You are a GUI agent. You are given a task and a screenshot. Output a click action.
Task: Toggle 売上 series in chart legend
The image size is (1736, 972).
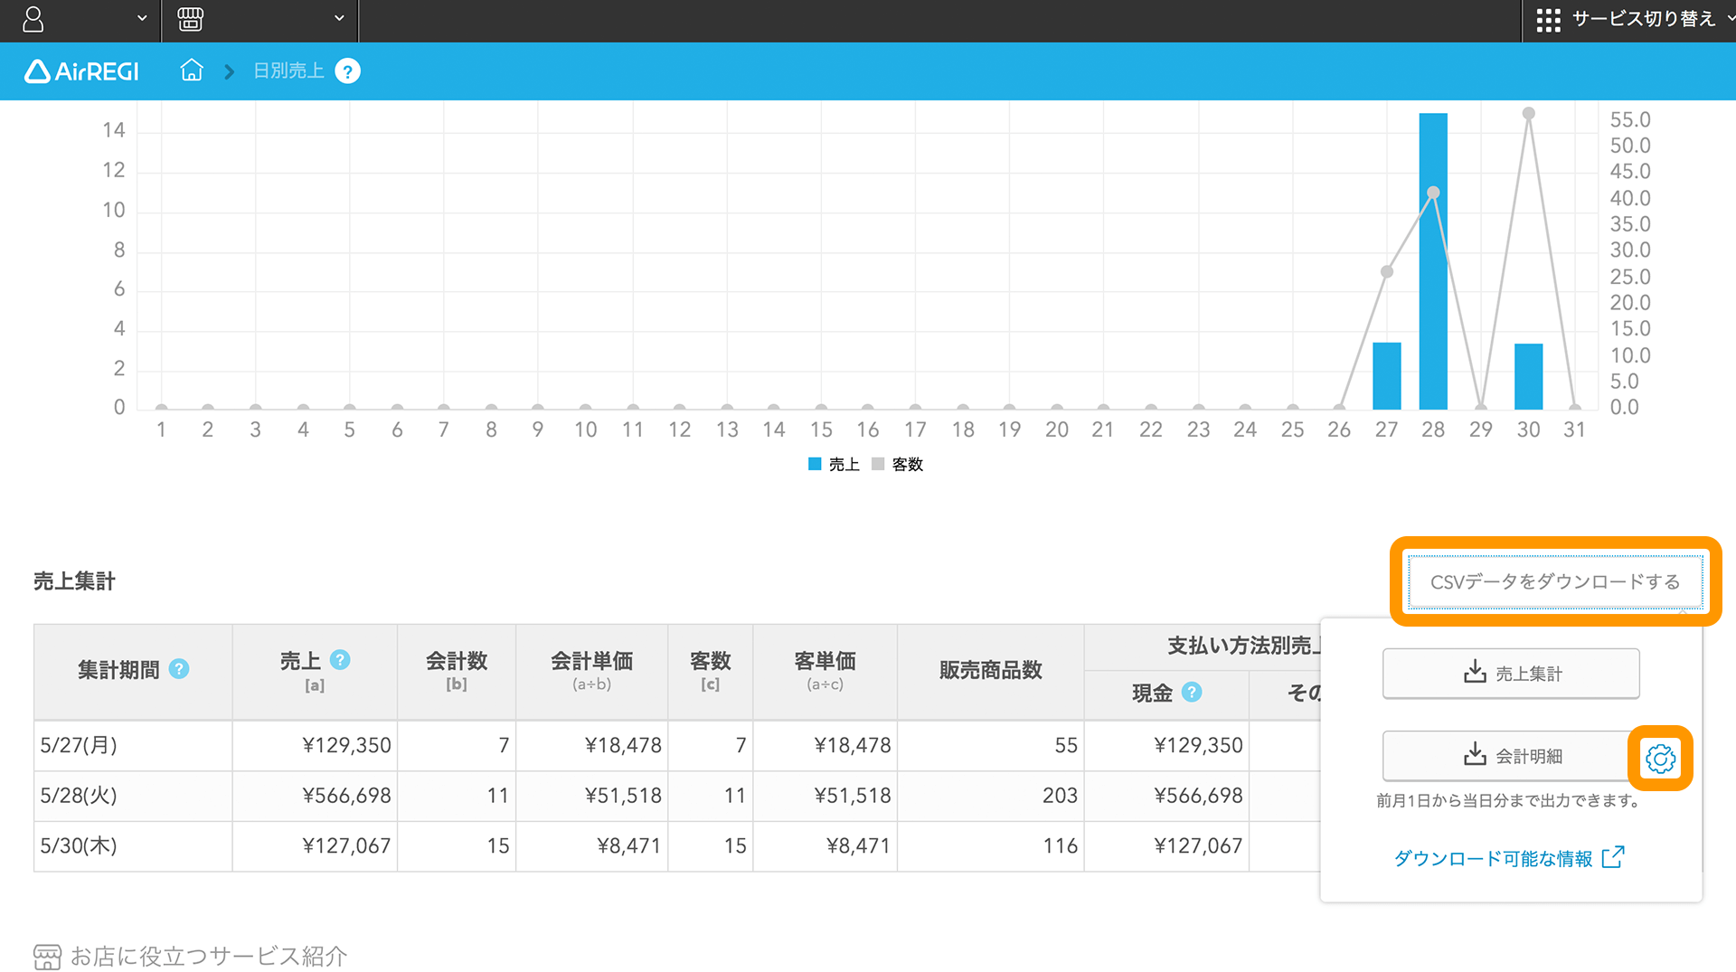(833, 464)
